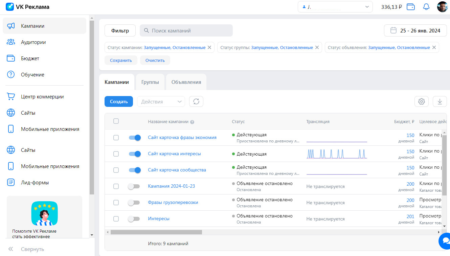This screenshot has height=256, width=450.
Task: Click the notifications bell icon
Action: point(426,7)
